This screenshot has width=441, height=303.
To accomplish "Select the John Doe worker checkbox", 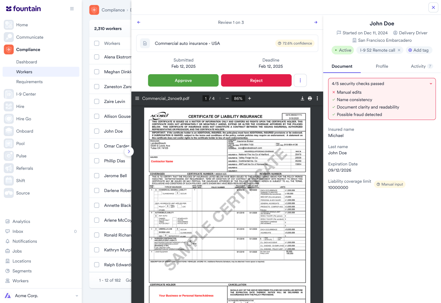I will tap(97, 131).
